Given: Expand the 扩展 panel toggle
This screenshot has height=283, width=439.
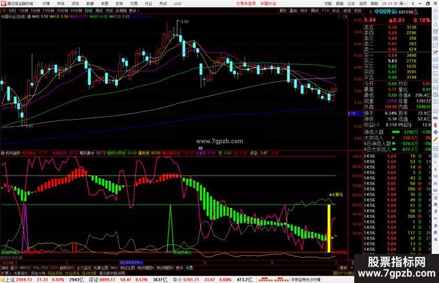Looking at the screenshot, I should click(x=6, y=273).
